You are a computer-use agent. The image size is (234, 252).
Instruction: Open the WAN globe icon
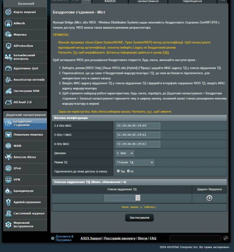(x=8, y=146)
